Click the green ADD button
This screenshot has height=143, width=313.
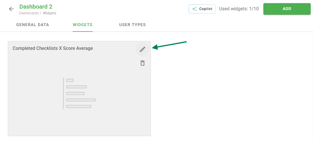coord(287,9)
